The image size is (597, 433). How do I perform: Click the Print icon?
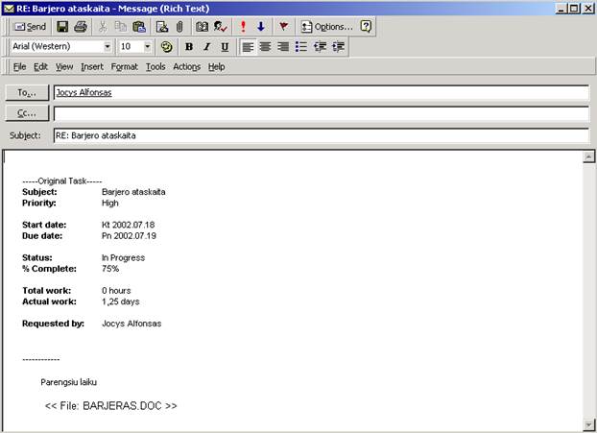81,27
